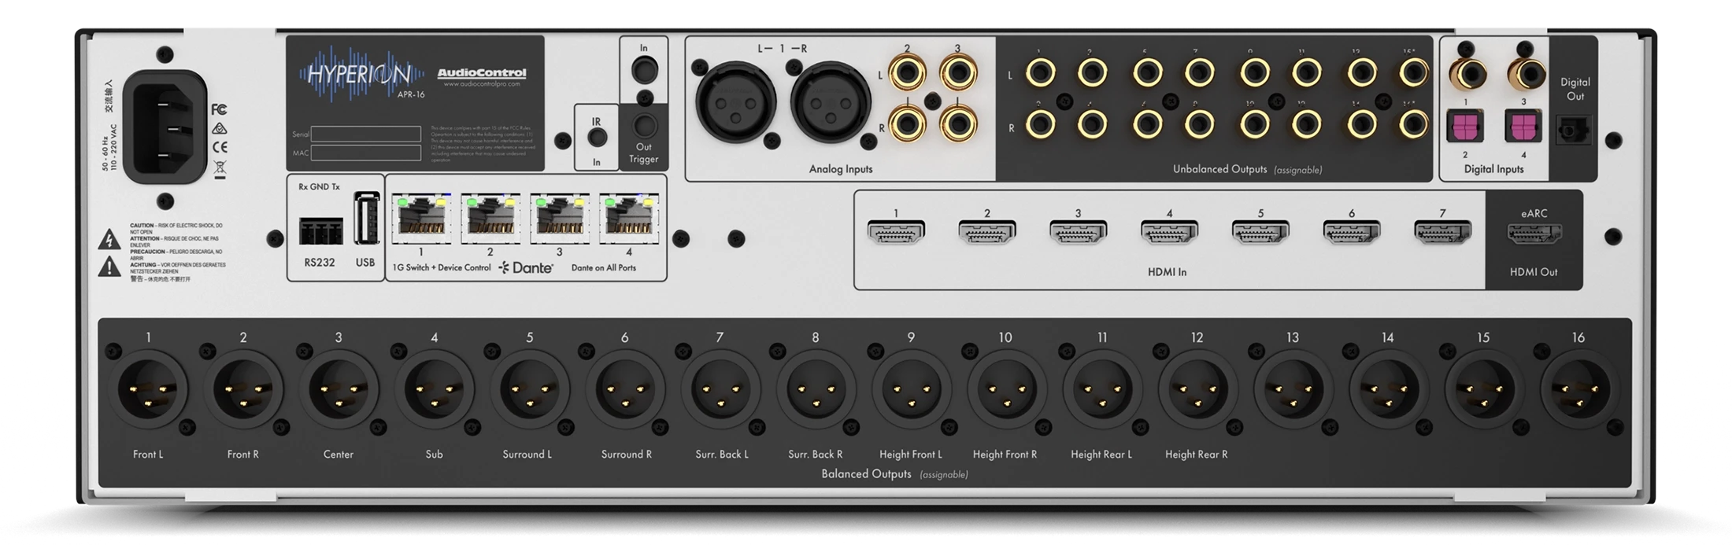Click balanced XLR output 13
The image size is (1732, 545).
(1293, 389)
